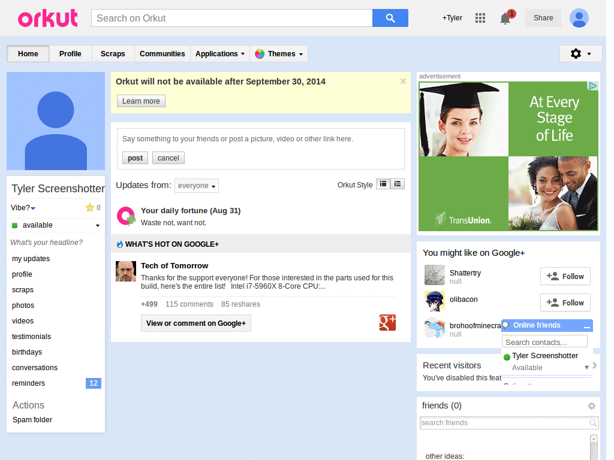Dismiss the Orkut shutdown notice

[x=403, y=81]
